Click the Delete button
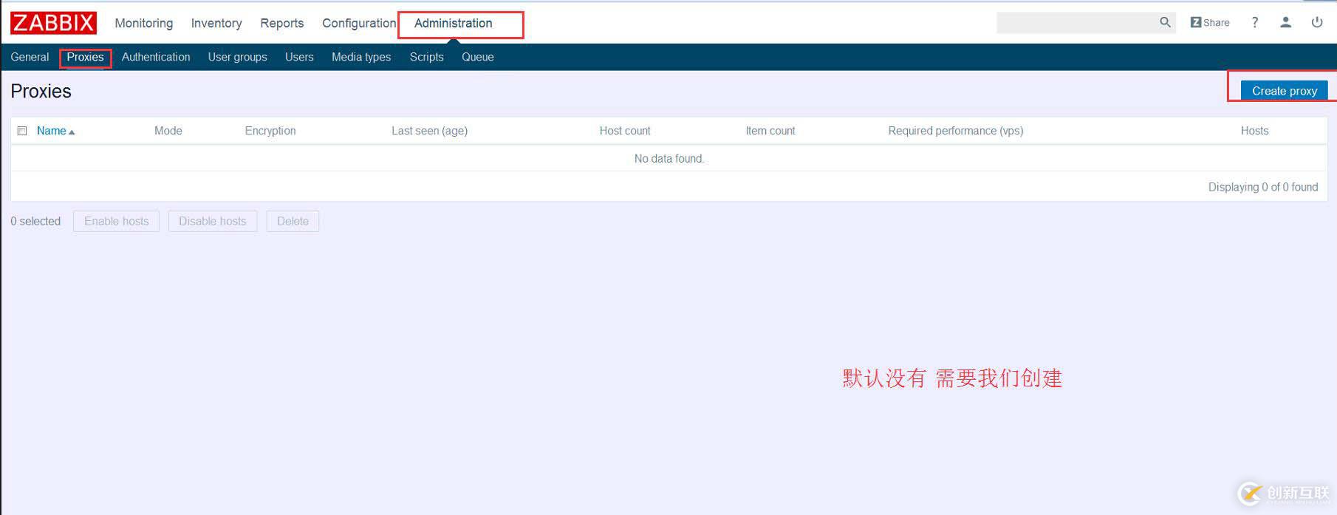This screenshot has height=515, width=1337. pyautogui.click(x=293, y=221)
